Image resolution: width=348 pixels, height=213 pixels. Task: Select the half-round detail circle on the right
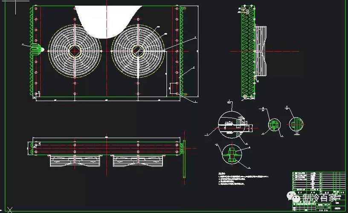(x=296, y=124)
